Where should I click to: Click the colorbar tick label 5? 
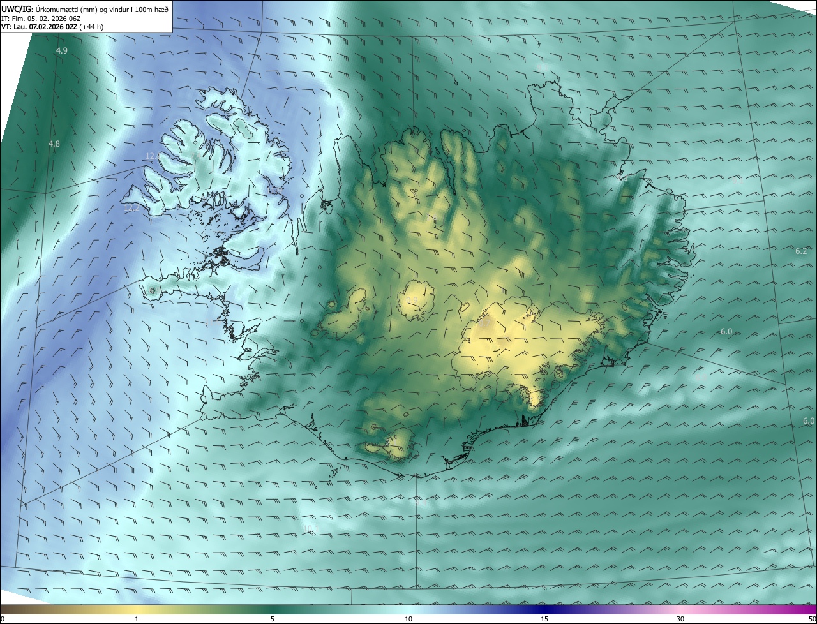273,619
